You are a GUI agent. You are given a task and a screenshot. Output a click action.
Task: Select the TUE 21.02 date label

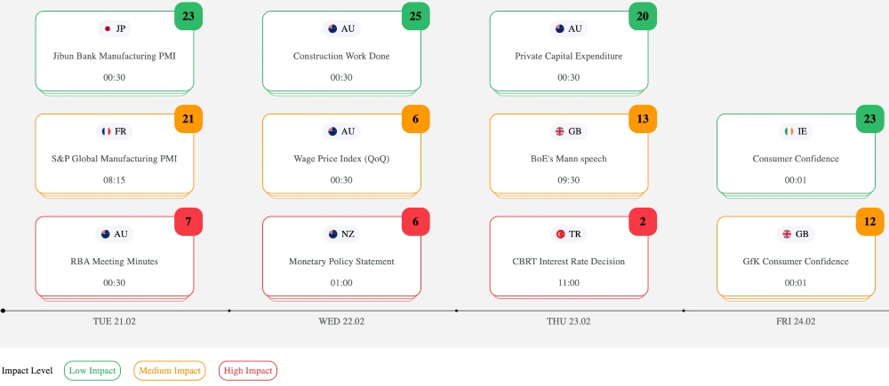click(x=114, y=321)
